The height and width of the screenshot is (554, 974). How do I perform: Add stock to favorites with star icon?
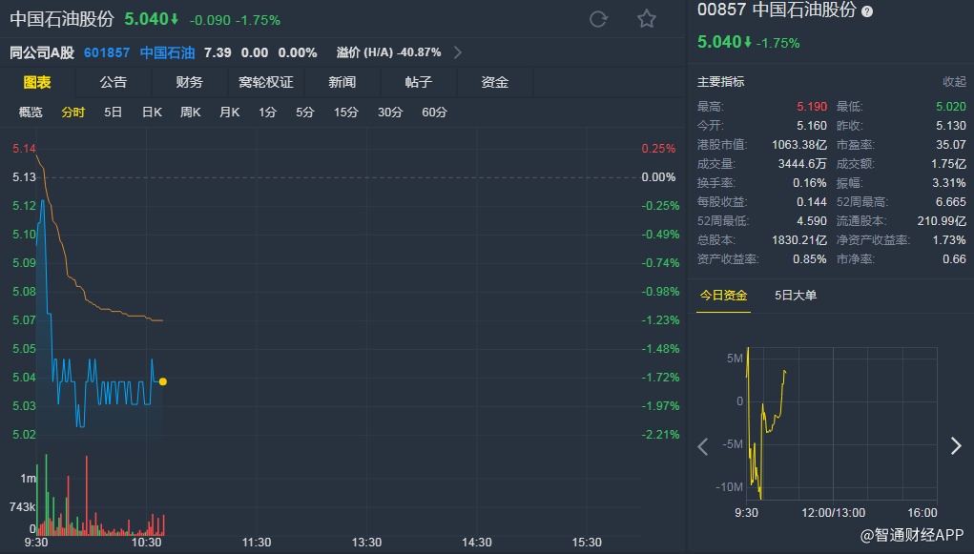[x=647, y=19]
